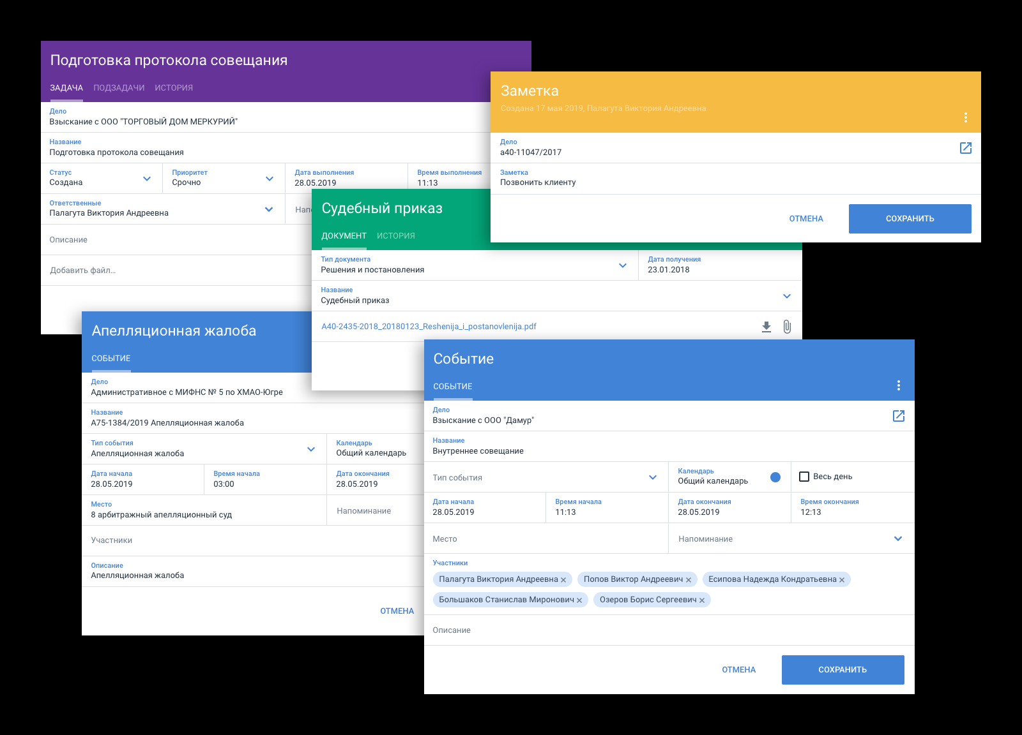Click the Описание field in the task card
Image resolution: width=1022 pixels, height=735 pixels.
(x=176, y=240)
